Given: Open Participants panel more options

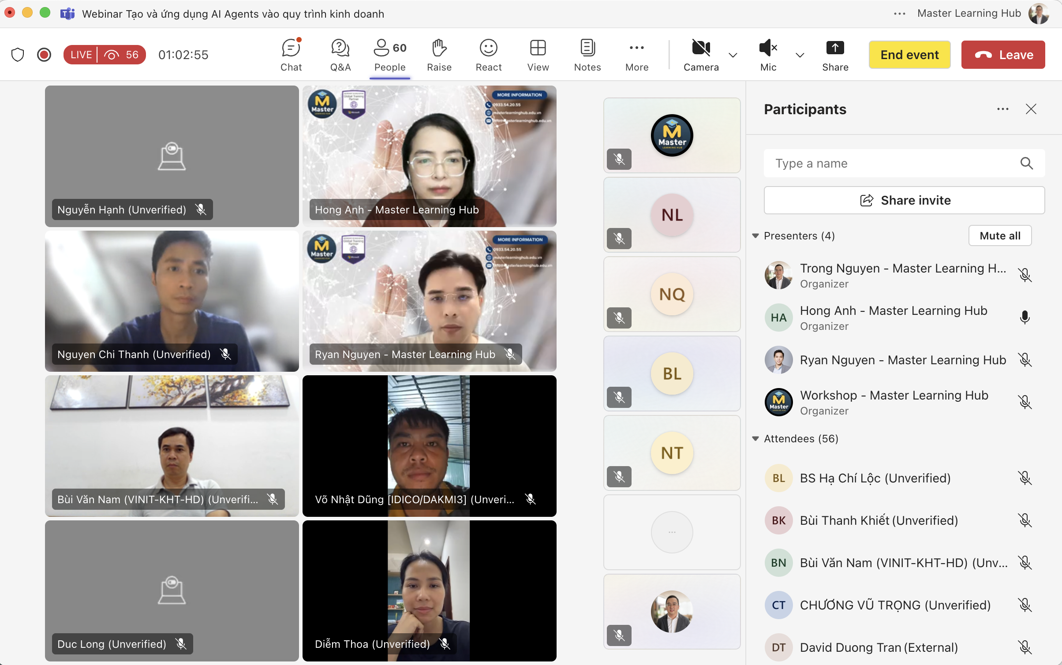Looking at the screenshot, I should coord(1003,109).
